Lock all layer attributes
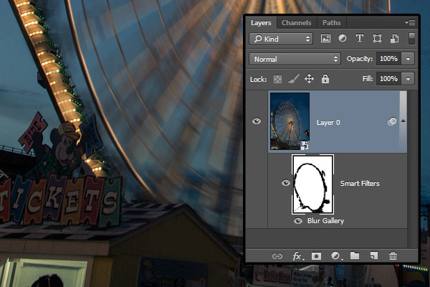The height and width of the screenshot is (287, 430). tap(325, 79)
